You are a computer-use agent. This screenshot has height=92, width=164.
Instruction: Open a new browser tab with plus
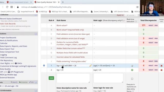[x=63, y=2]
